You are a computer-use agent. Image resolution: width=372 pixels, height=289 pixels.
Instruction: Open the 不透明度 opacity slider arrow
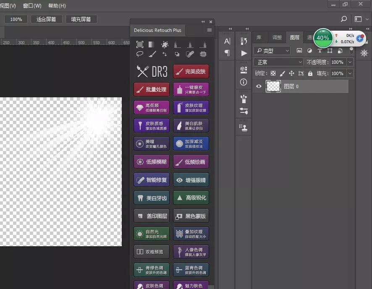click(x=349, y=62)
